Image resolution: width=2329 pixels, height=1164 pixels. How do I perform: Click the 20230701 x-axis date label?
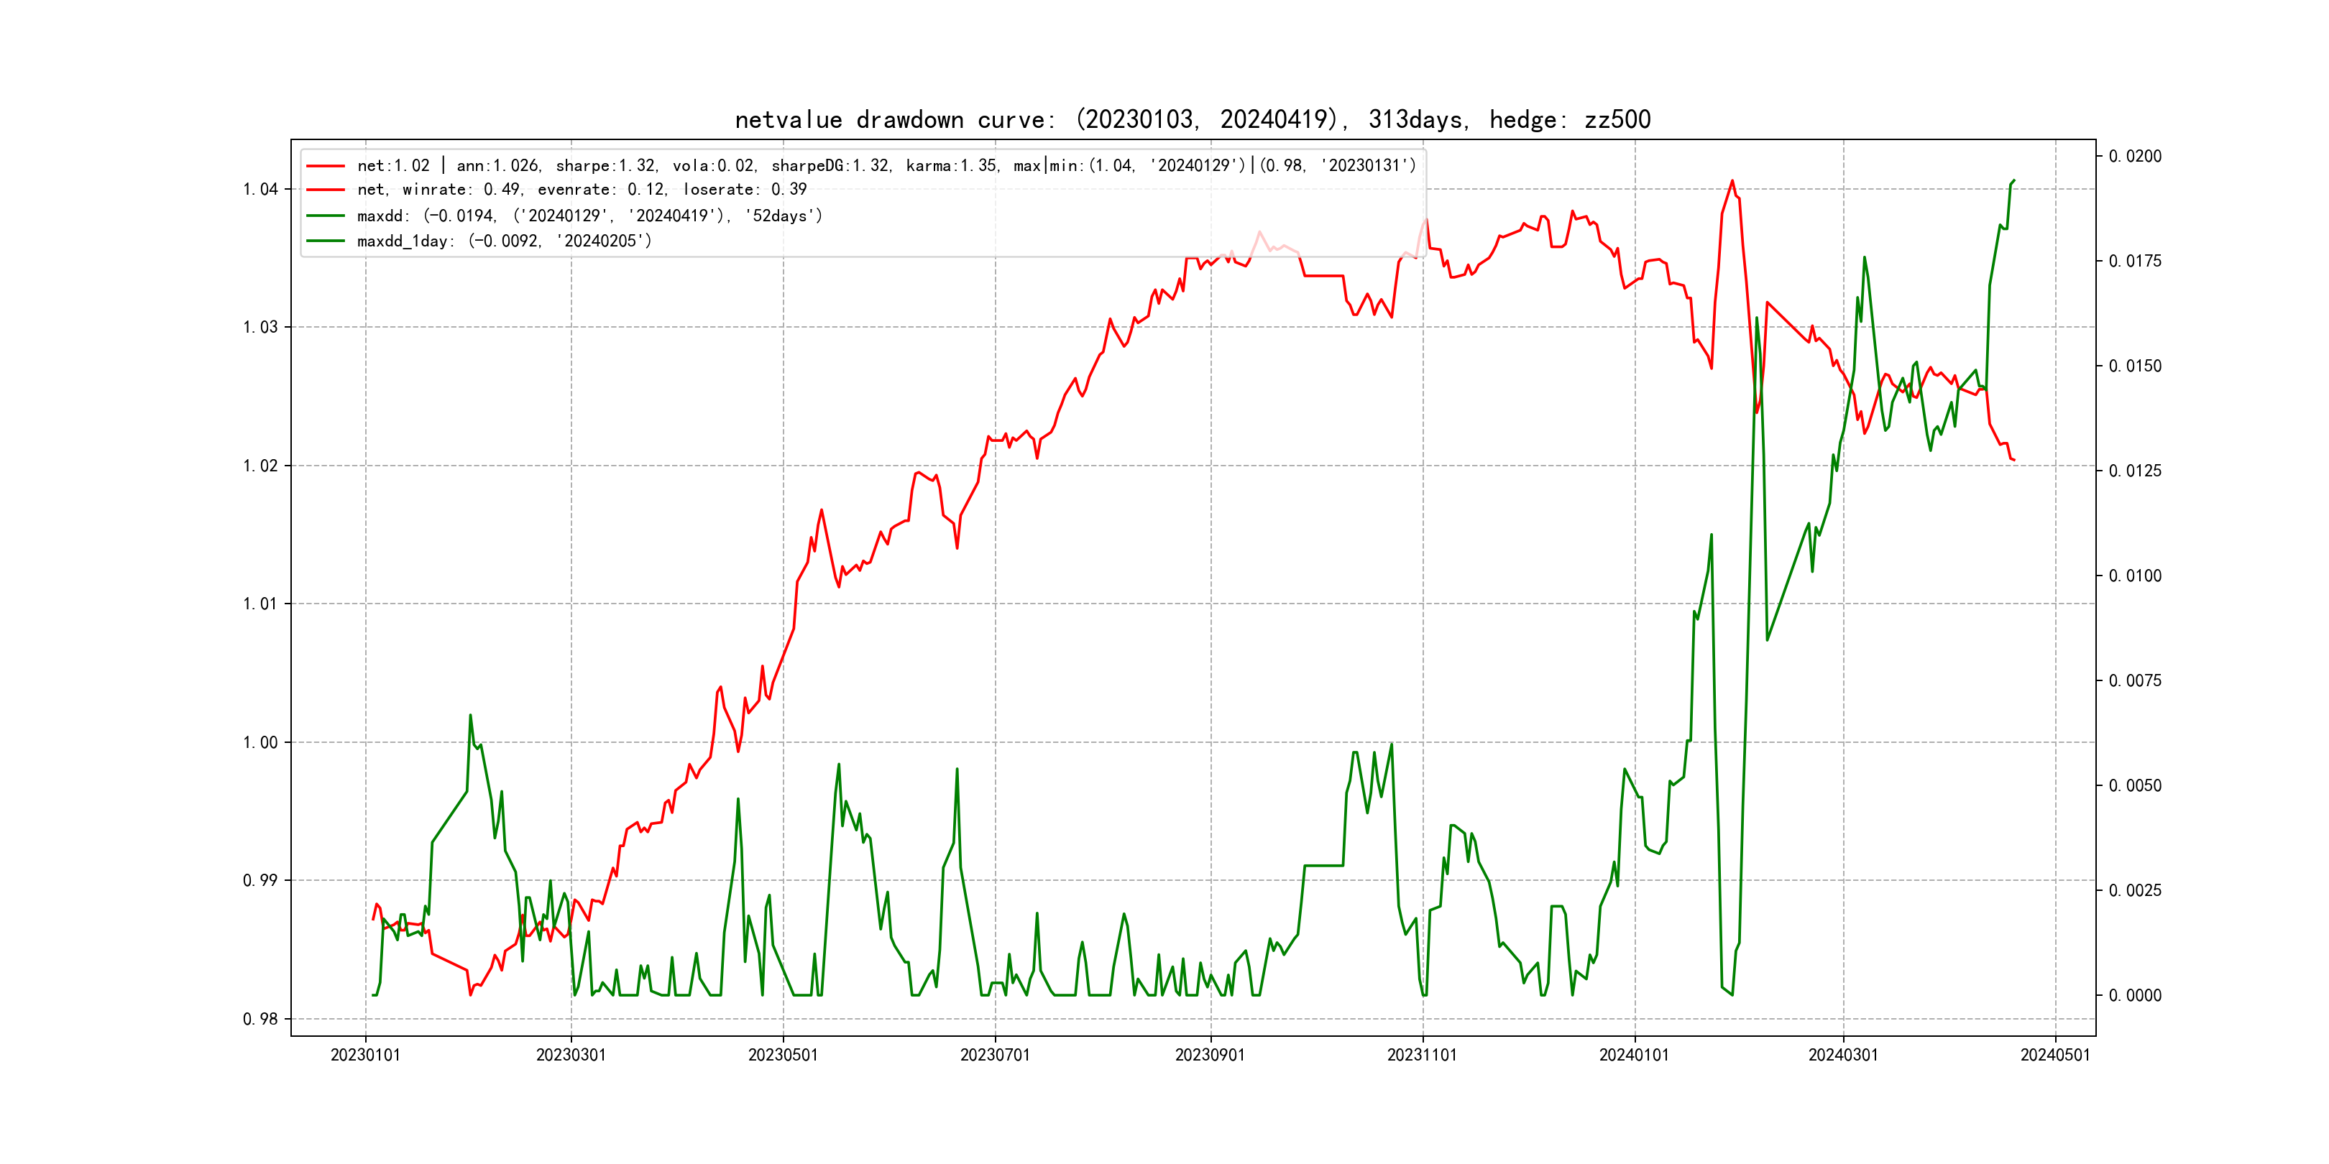tap(995, 1055)
